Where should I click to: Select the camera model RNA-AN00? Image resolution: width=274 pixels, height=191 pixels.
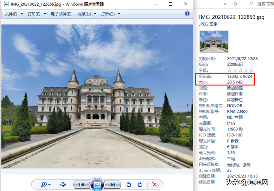tap(237, 112)
